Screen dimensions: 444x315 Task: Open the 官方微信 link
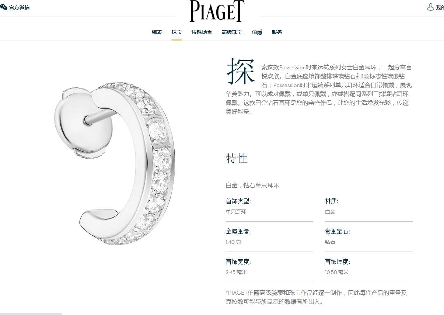point(19,7)
